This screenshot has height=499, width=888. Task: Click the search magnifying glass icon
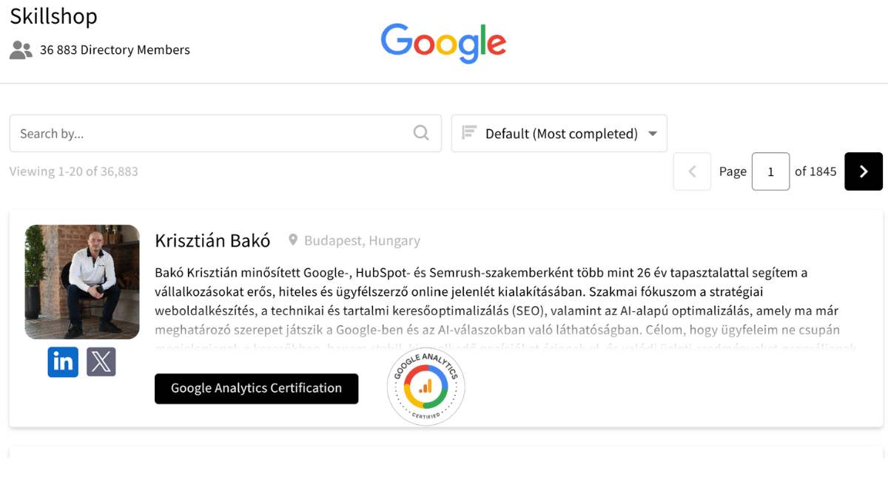pos(420,132)
